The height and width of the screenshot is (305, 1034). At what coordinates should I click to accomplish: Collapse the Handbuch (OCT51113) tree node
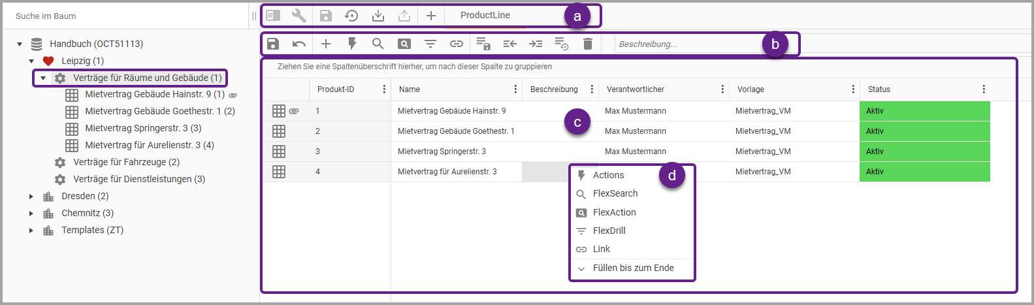point(20,44)
